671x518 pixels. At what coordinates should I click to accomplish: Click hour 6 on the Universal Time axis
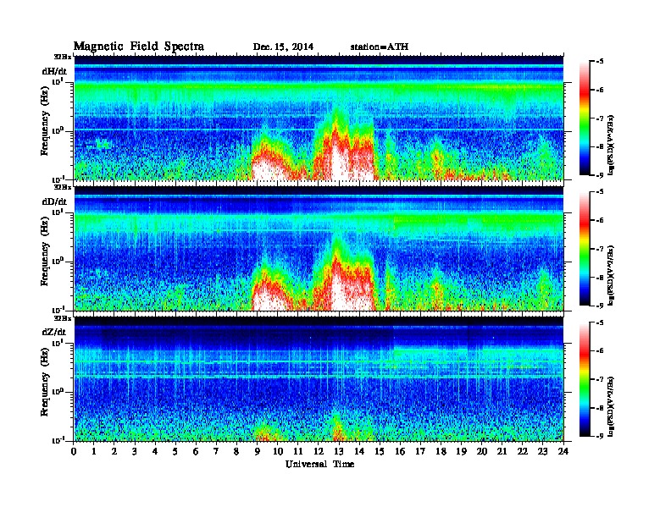pyautogui.click(x=196, y=451)
